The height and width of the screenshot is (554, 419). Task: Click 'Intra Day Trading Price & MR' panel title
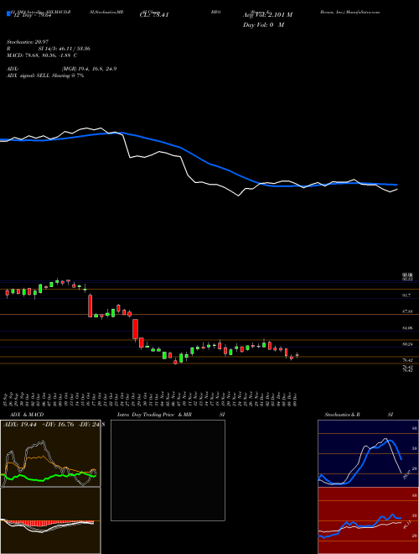154,415
